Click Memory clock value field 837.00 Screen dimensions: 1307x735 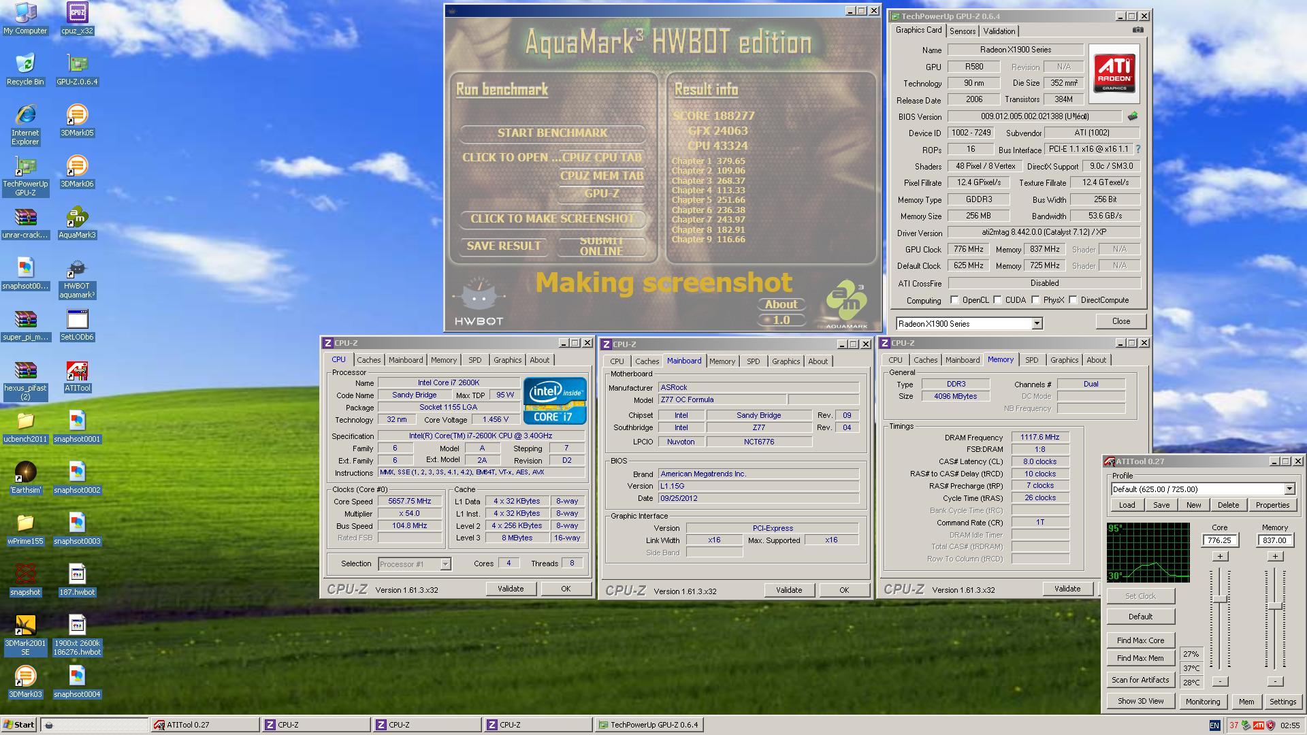1274,540
